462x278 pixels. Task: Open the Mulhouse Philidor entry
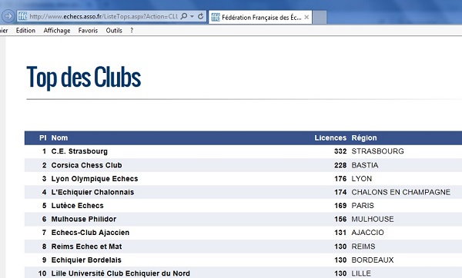tap(84, 219)
